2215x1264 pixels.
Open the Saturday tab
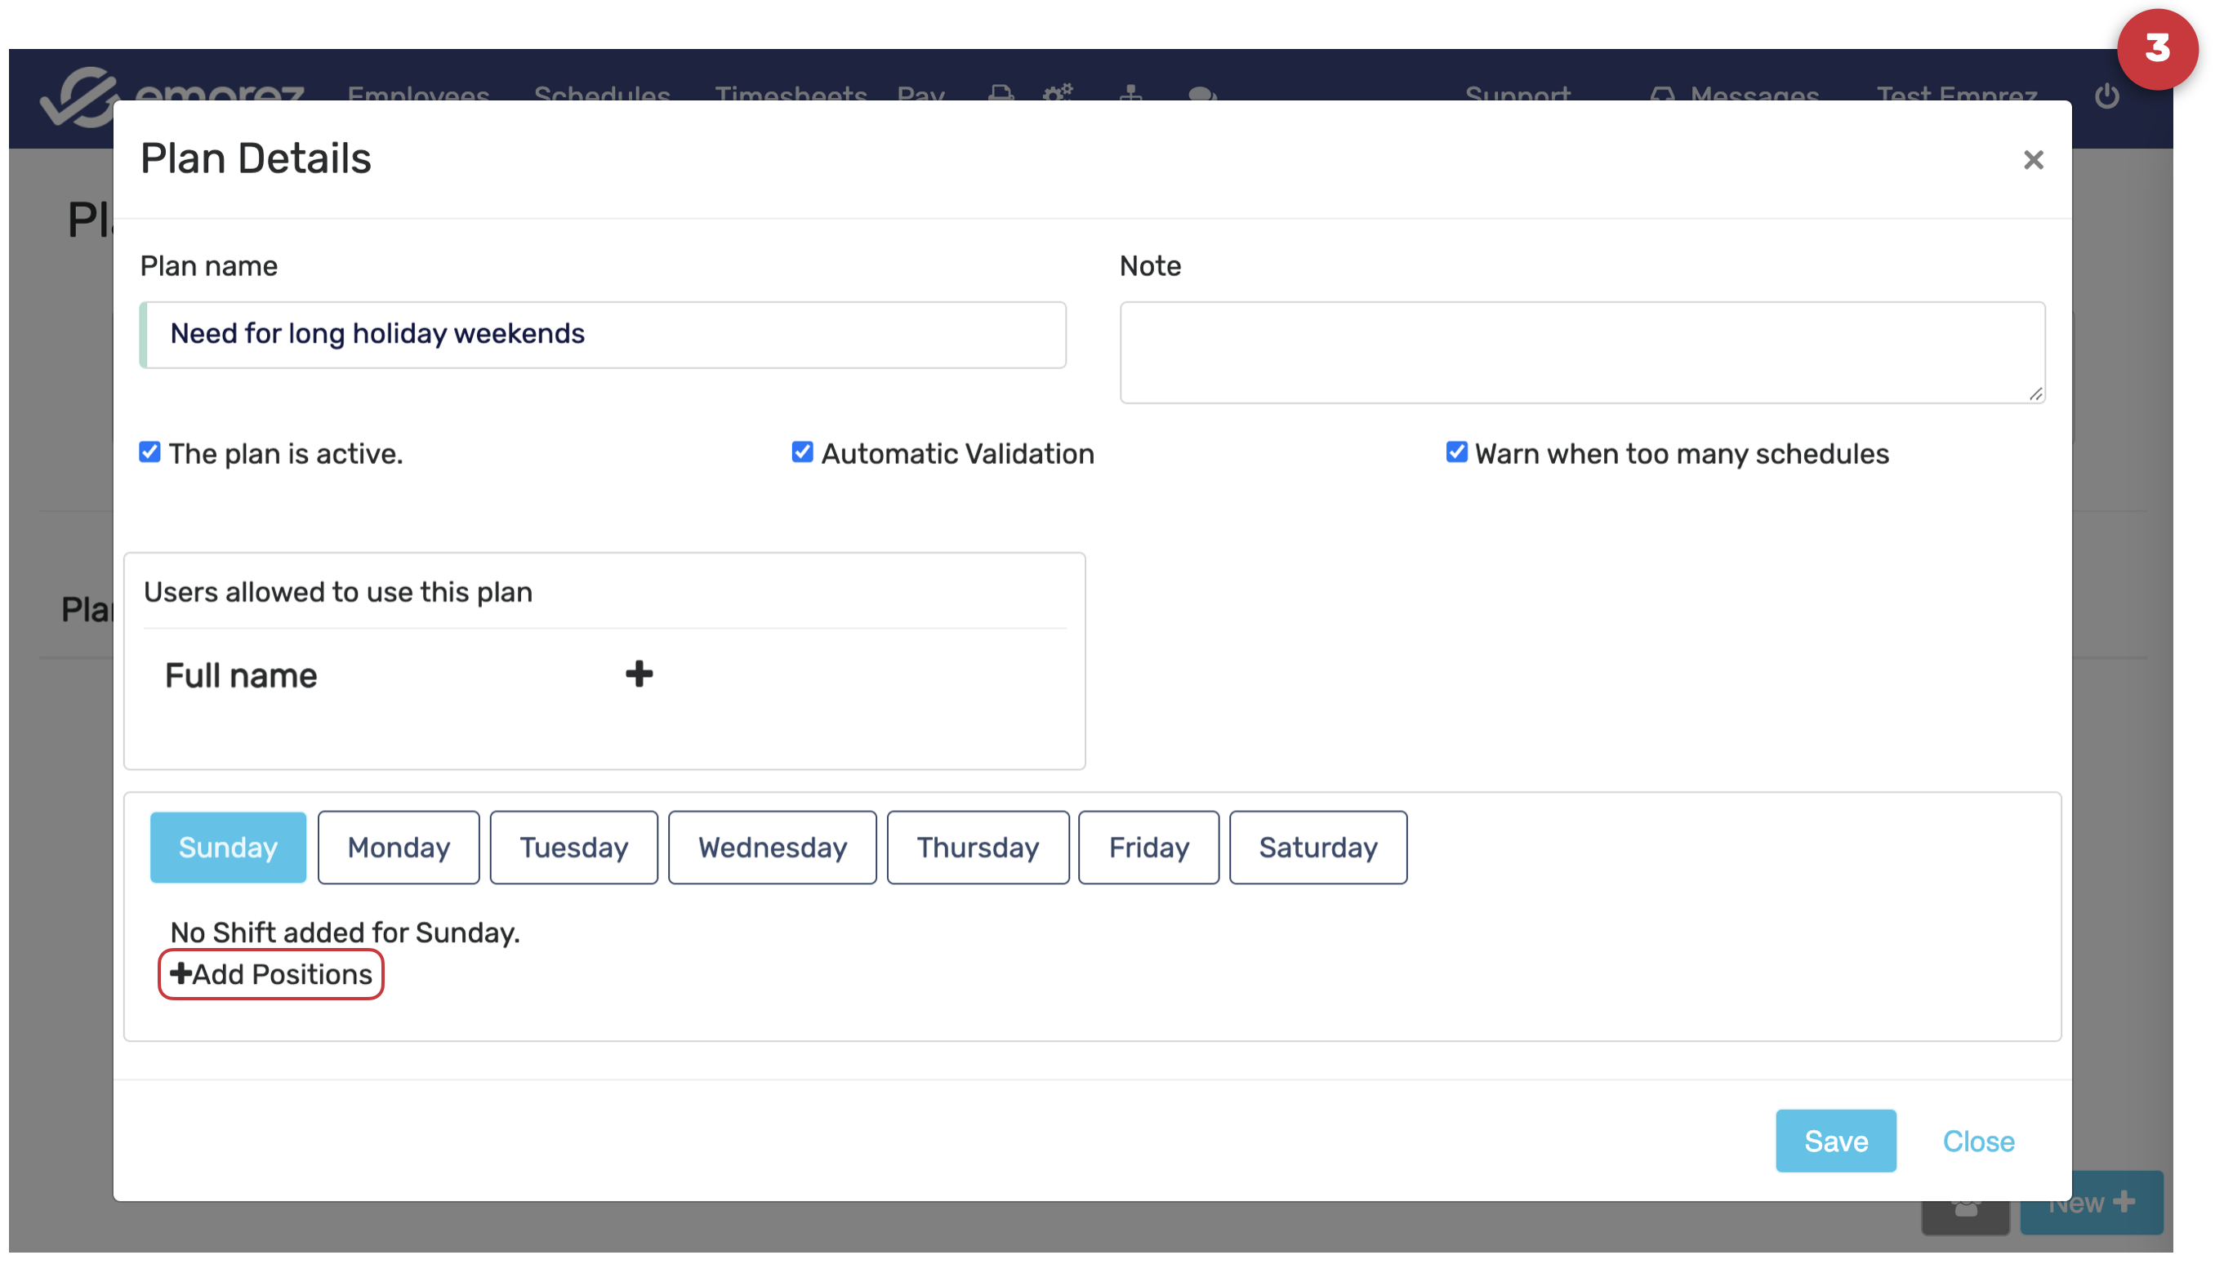(1317, 848)
